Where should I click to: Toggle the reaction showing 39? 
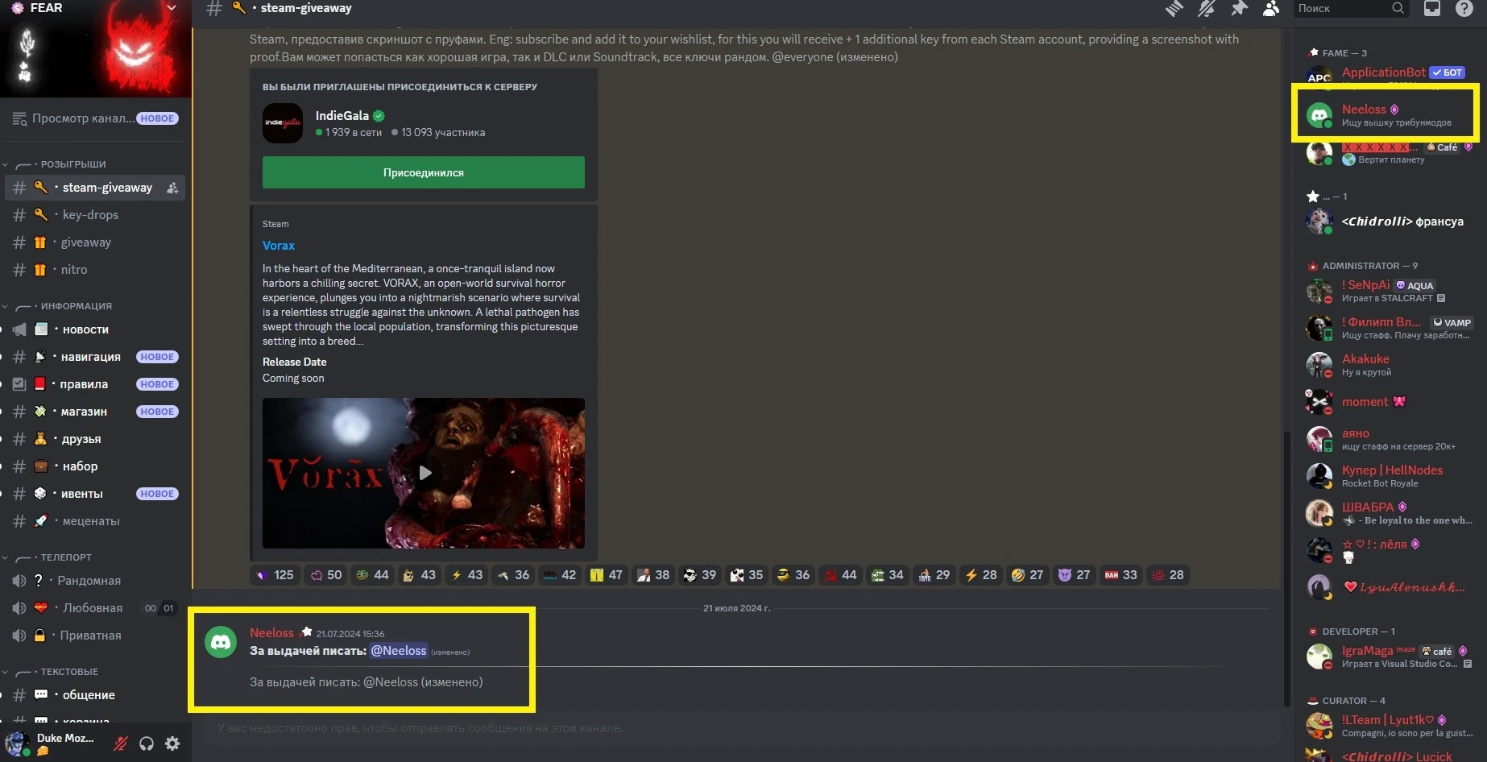point(700,575)
